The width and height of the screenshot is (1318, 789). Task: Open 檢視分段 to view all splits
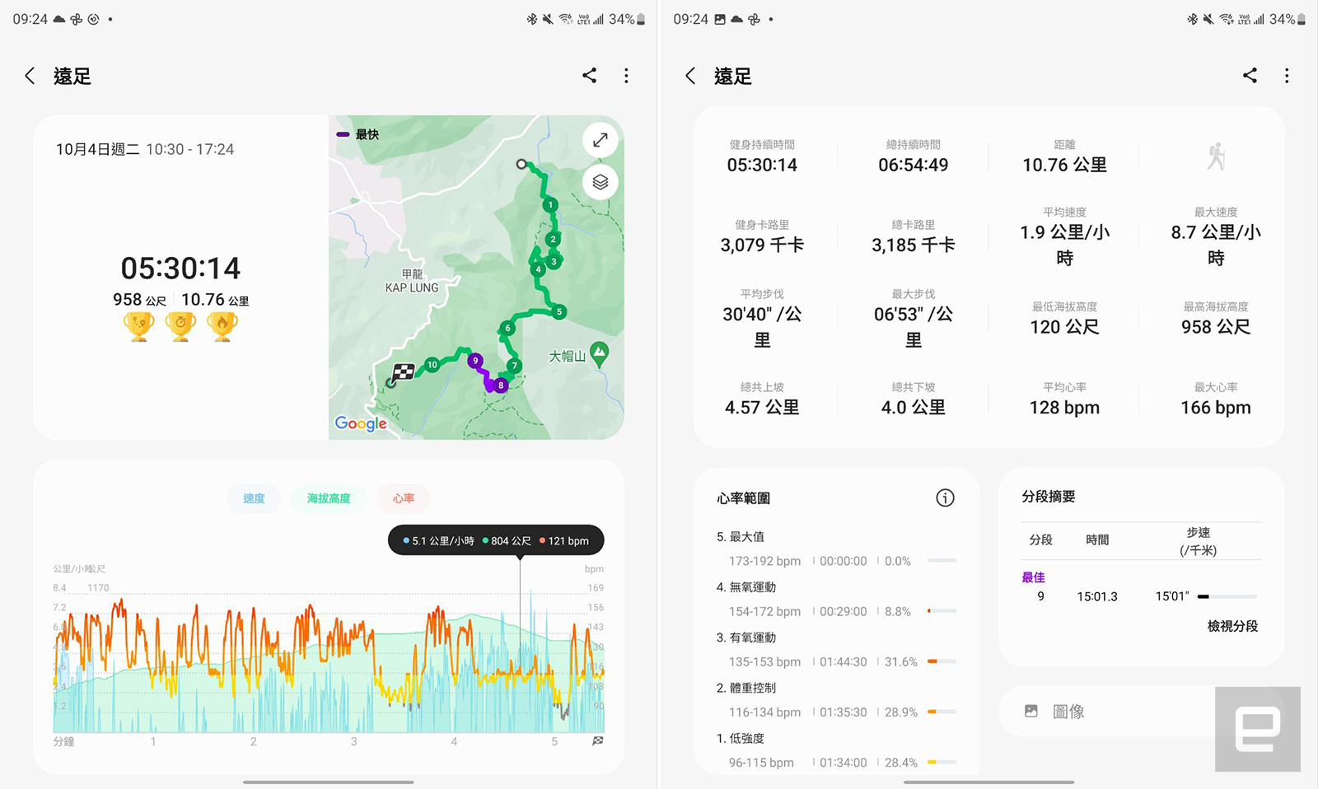click(1232, 626)
